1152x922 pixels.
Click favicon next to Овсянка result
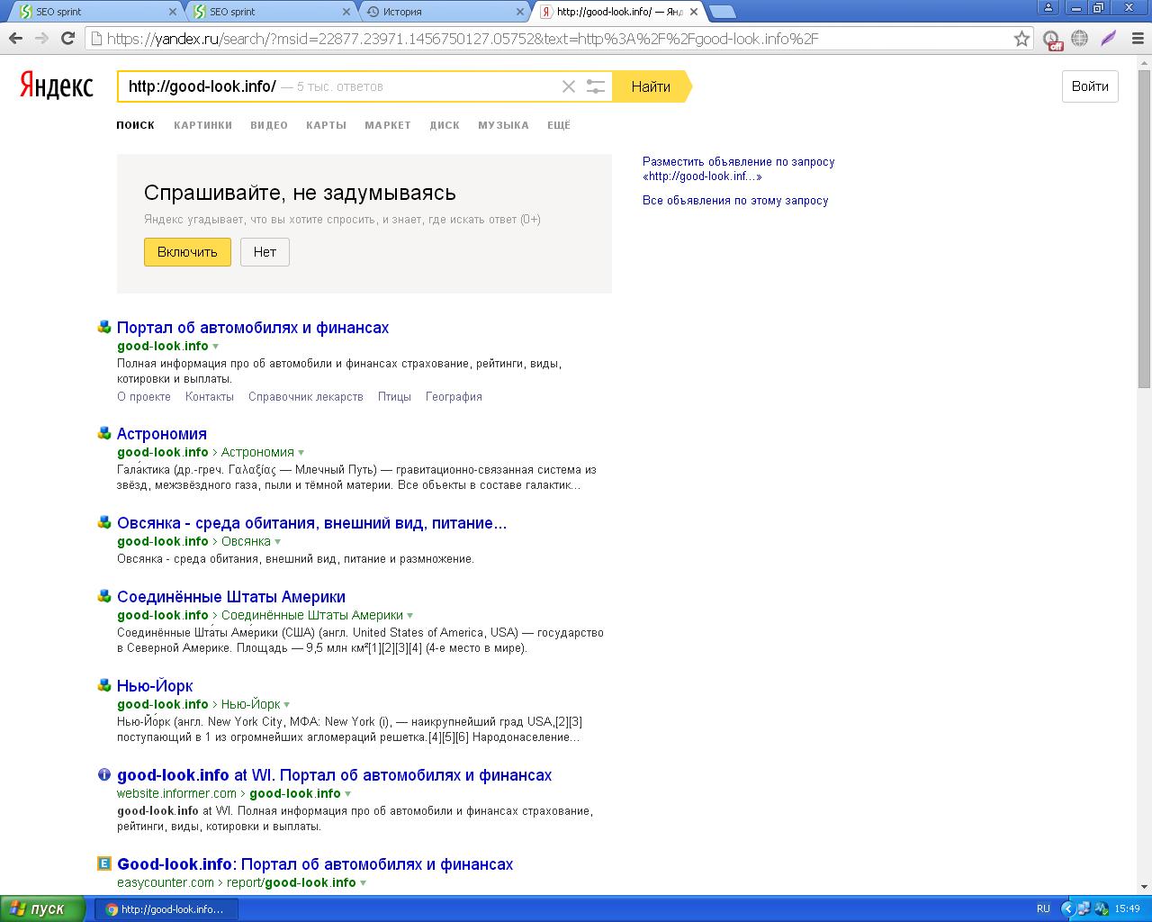(104, 522)
